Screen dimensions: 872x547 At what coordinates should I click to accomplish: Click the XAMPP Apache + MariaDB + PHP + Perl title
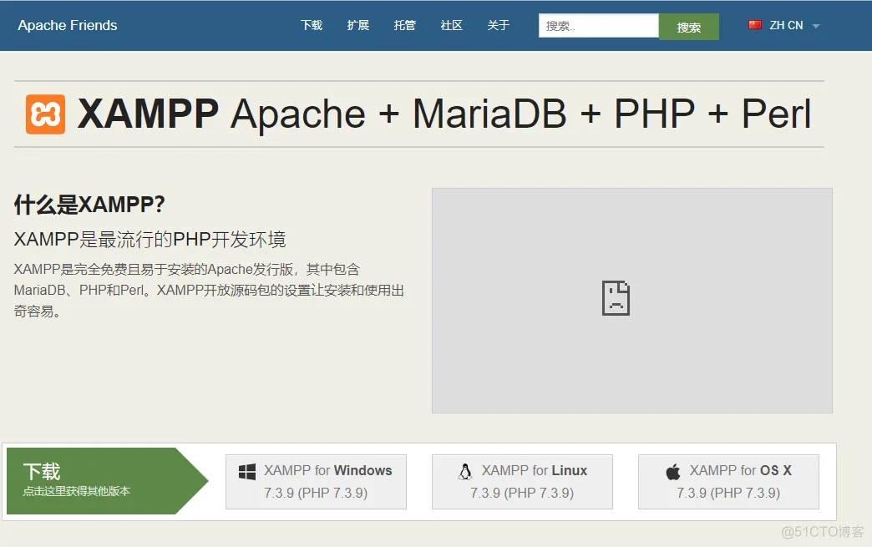click(x=444, y=114)
